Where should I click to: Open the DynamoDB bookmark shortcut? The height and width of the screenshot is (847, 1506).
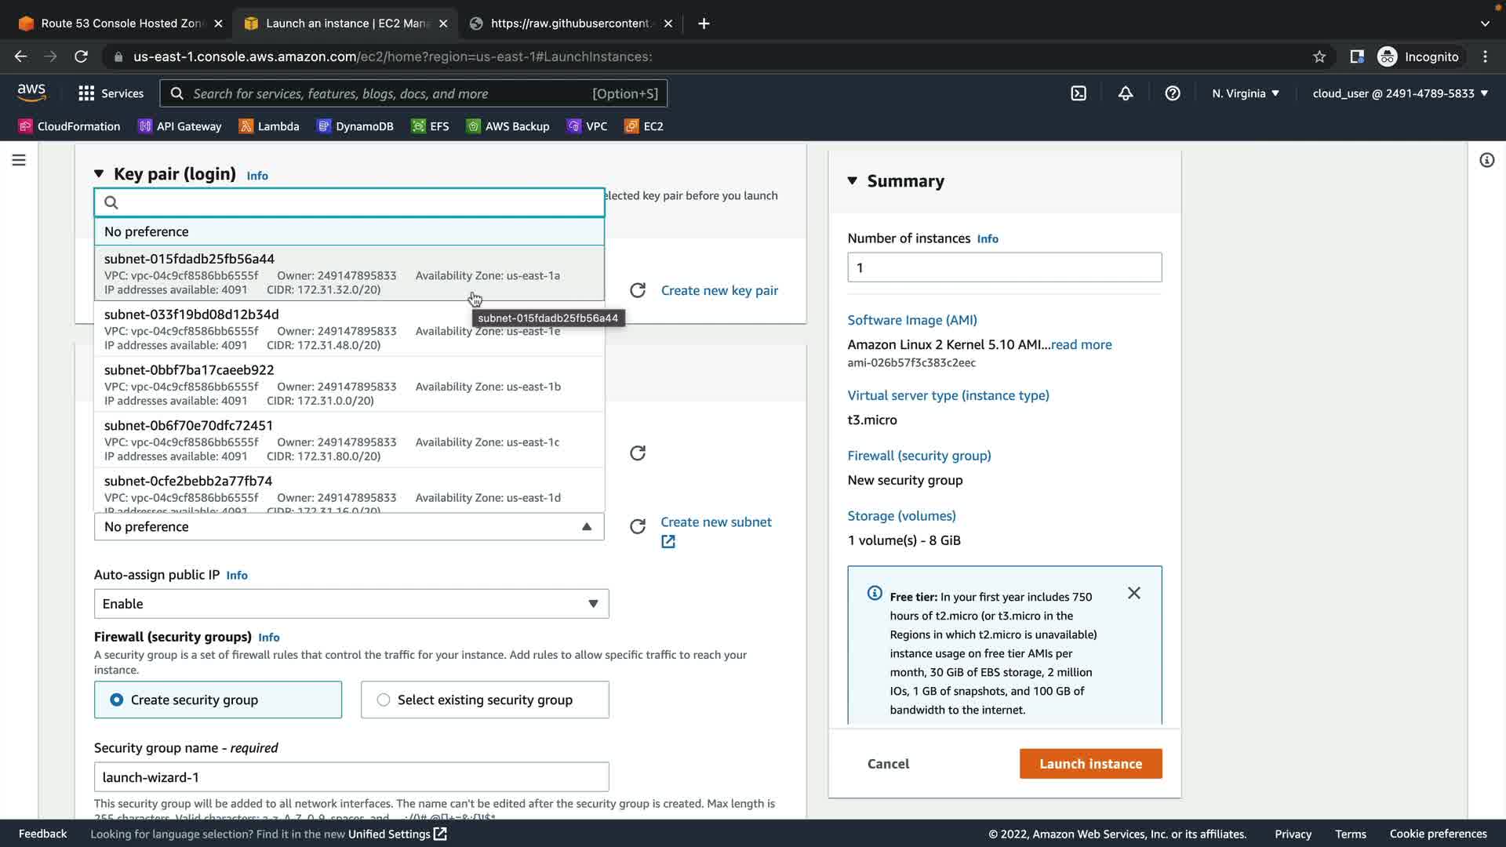click(355, 126)
